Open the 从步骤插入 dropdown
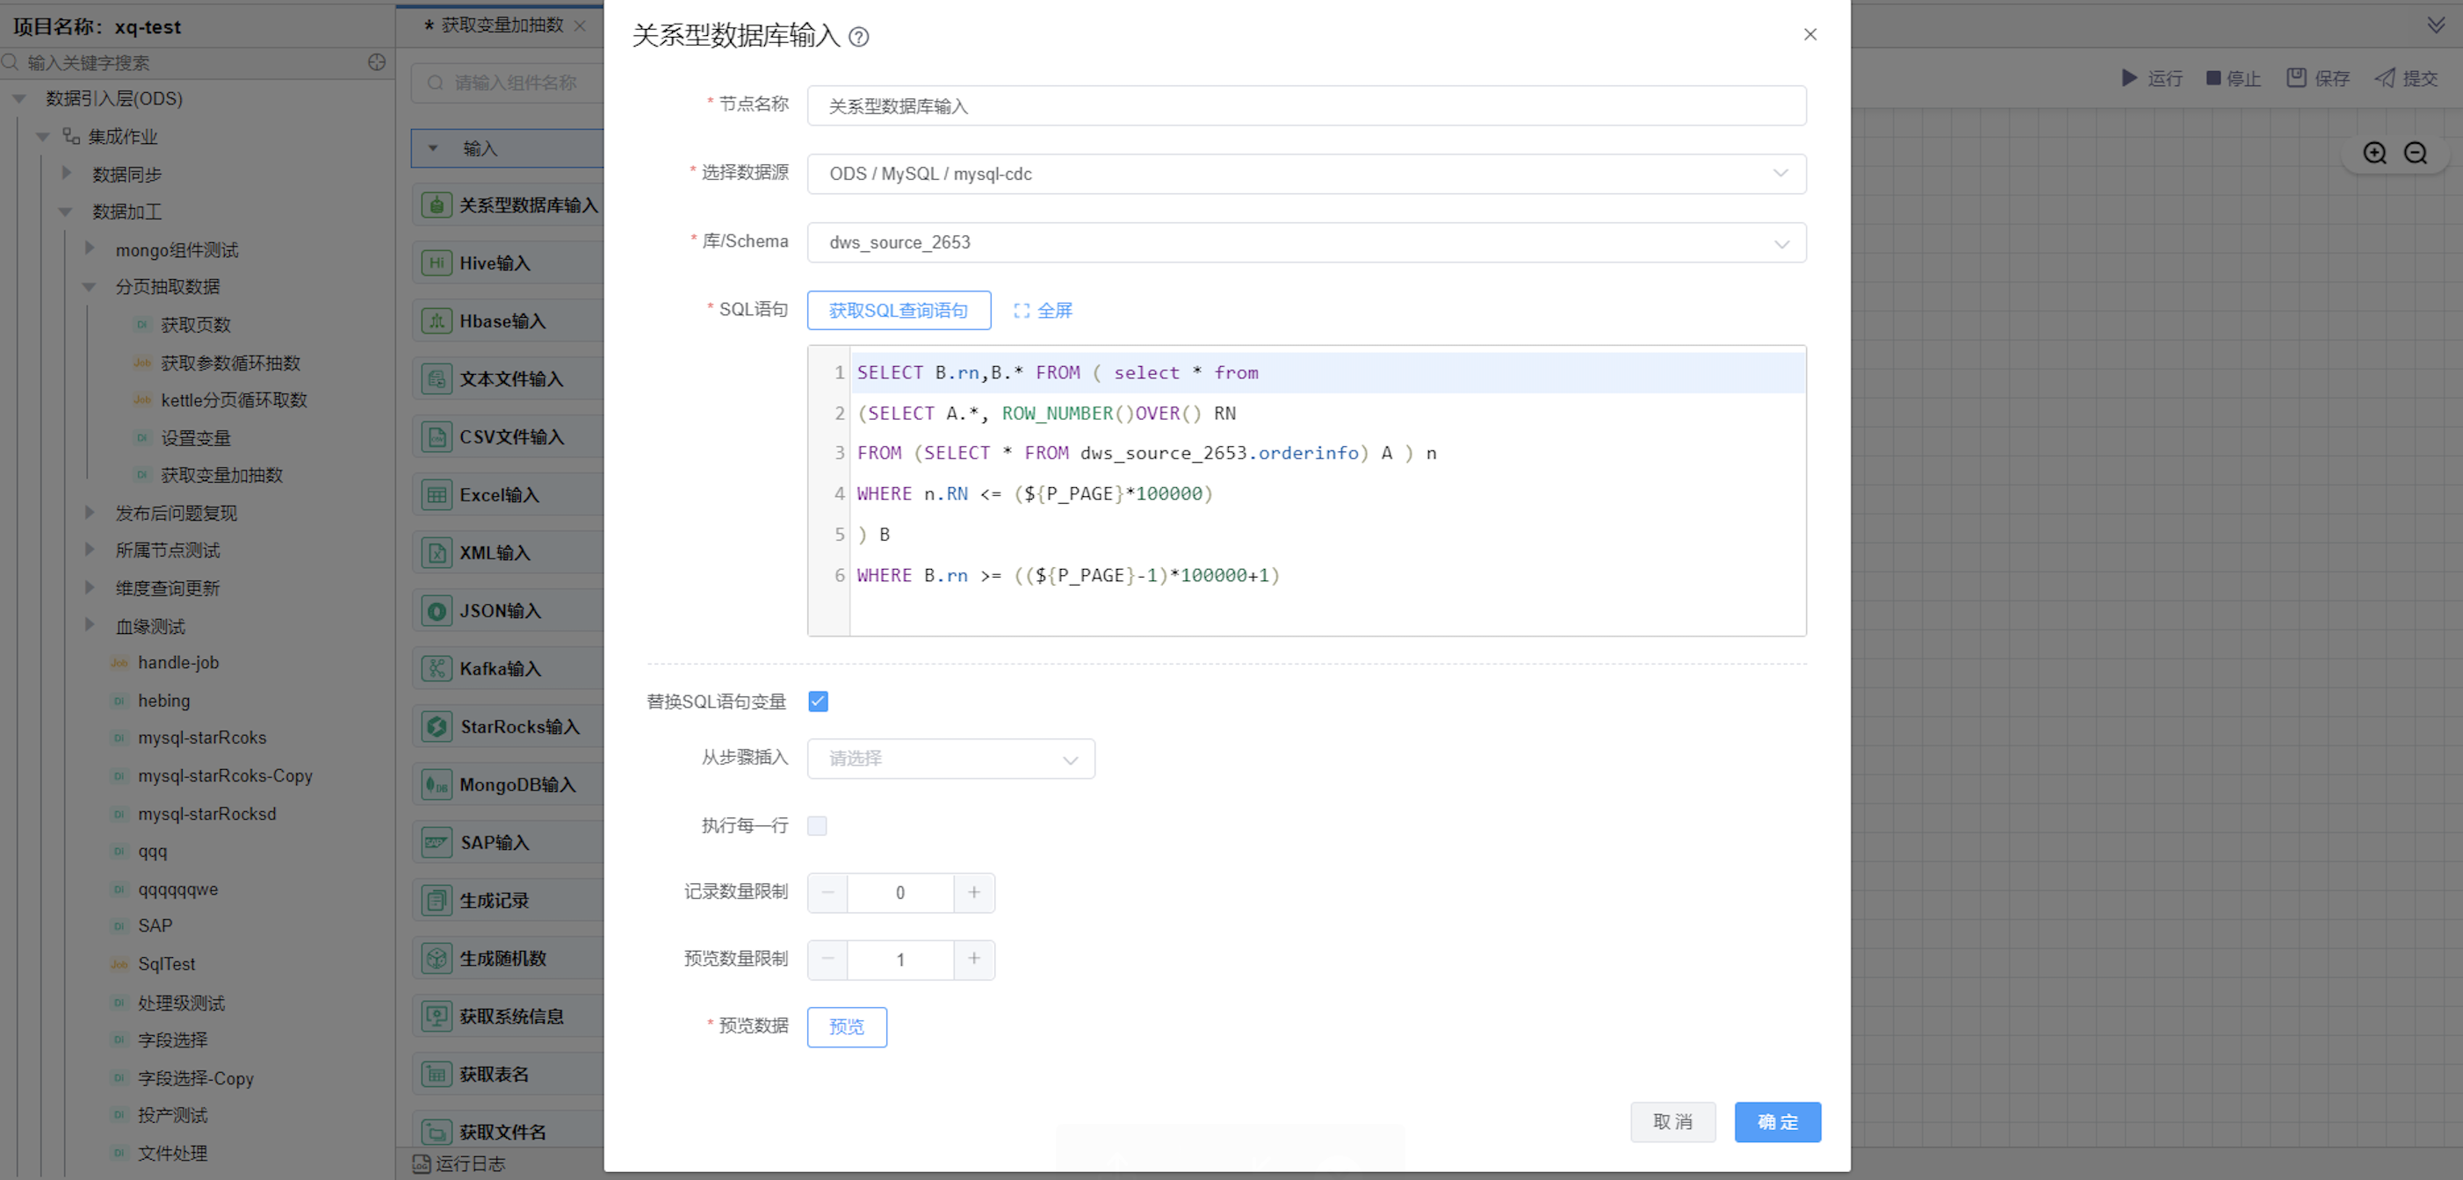The height and width of the screenshot is (1180, 2463). (950, 759)
